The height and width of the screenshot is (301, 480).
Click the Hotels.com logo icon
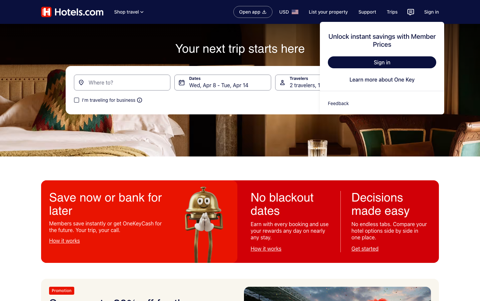click(46, 12)
